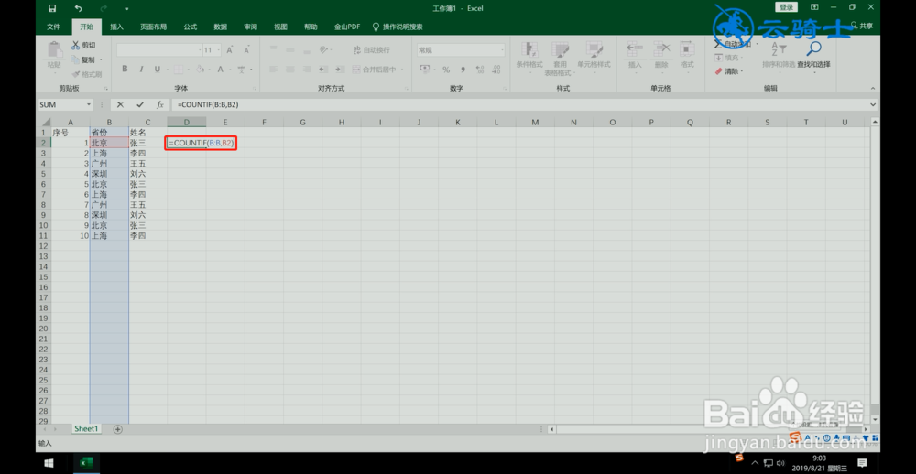Toggle align left button
916x474 pixels.
click(273, 70)
